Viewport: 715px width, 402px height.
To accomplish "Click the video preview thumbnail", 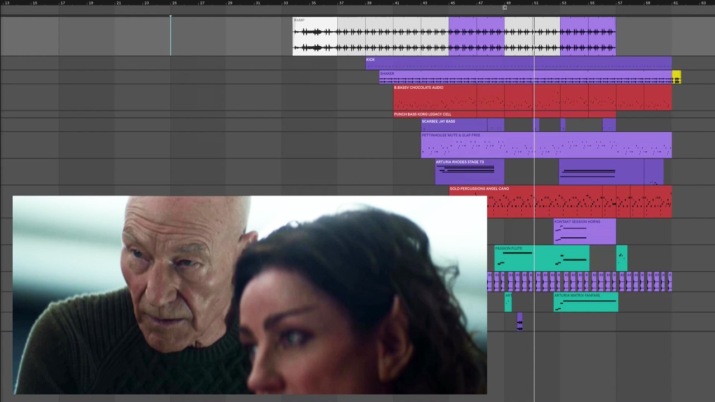I will tap(250, 295).
